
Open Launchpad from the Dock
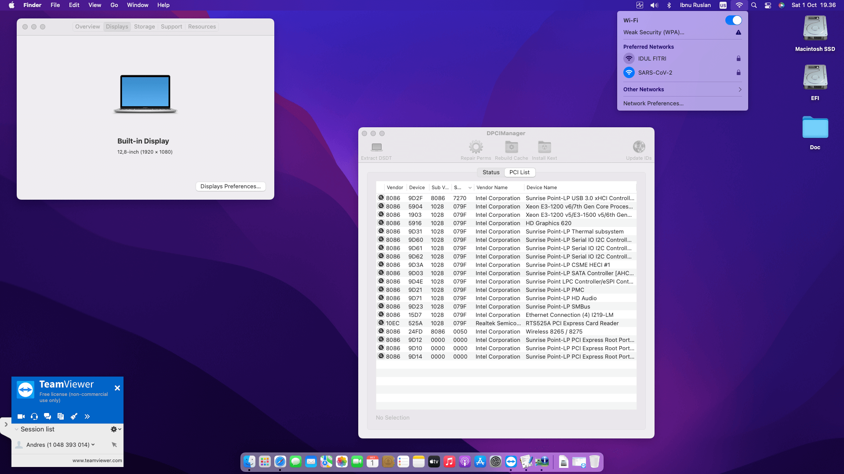[x=265, y=462]
